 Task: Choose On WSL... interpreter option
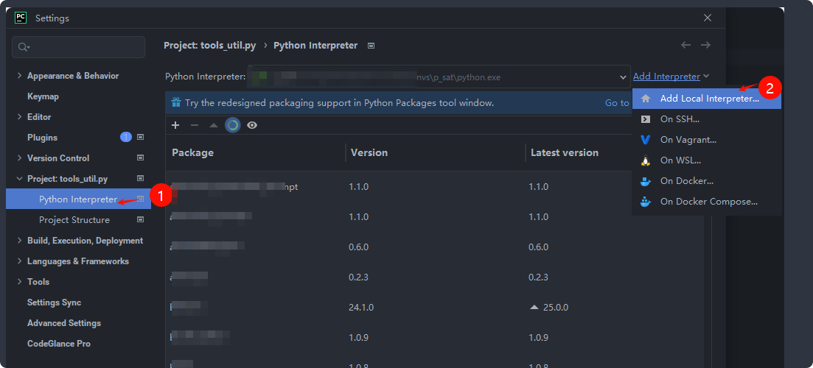(x=707, y=160)
